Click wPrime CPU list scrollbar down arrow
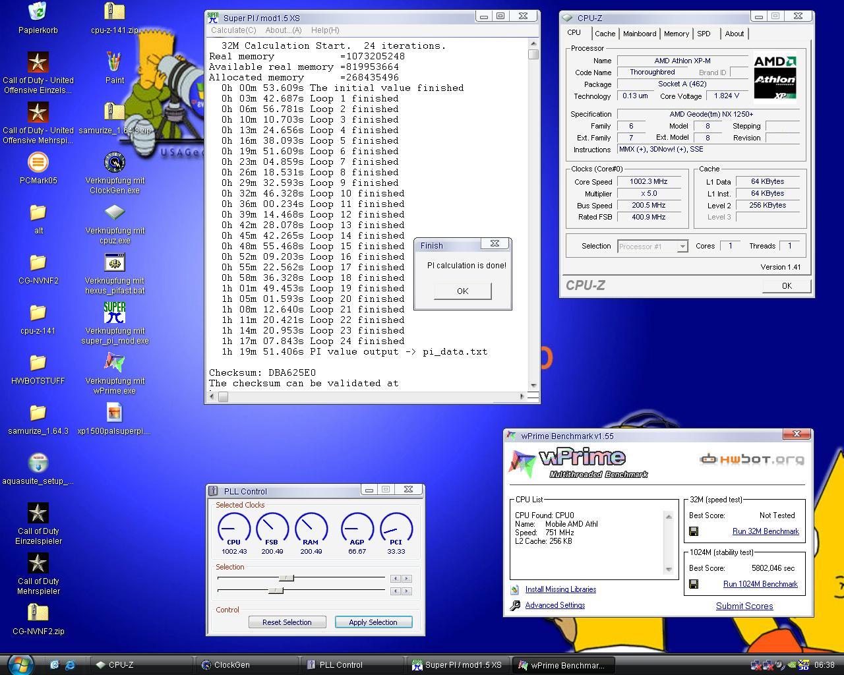 click(669, 570)
